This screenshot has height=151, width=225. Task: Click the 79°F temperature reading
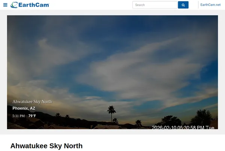tap(32, 116)
